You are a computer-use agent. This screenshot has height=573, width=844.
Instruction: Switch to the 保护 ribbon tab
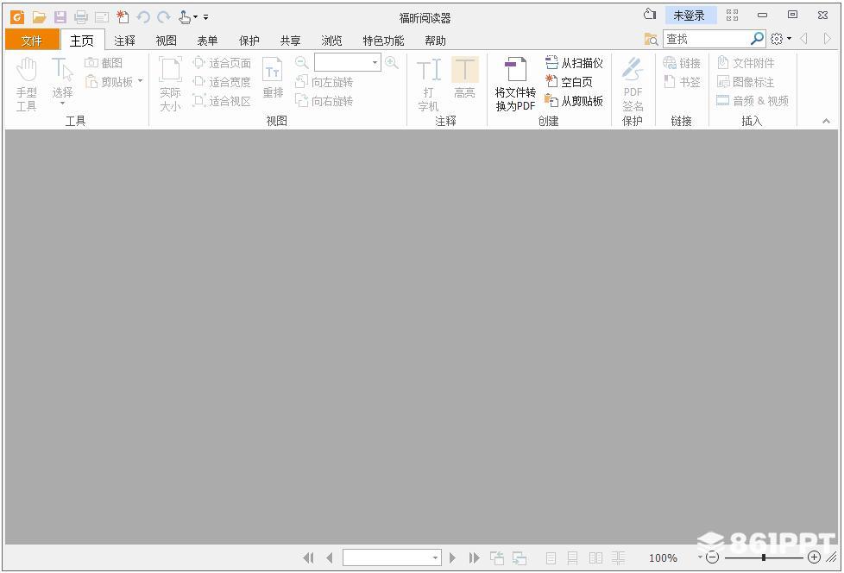(249, 41)
